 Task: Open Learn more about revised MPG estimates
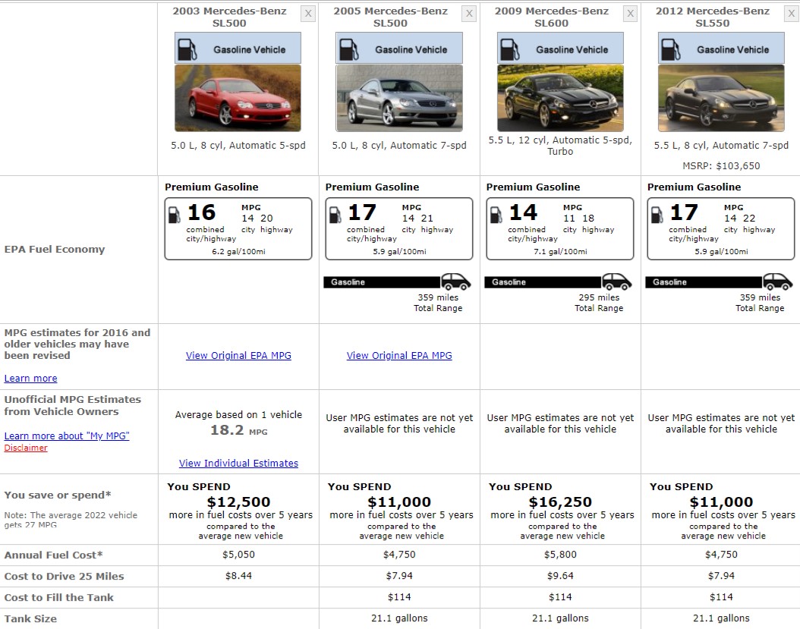point(30,379)
